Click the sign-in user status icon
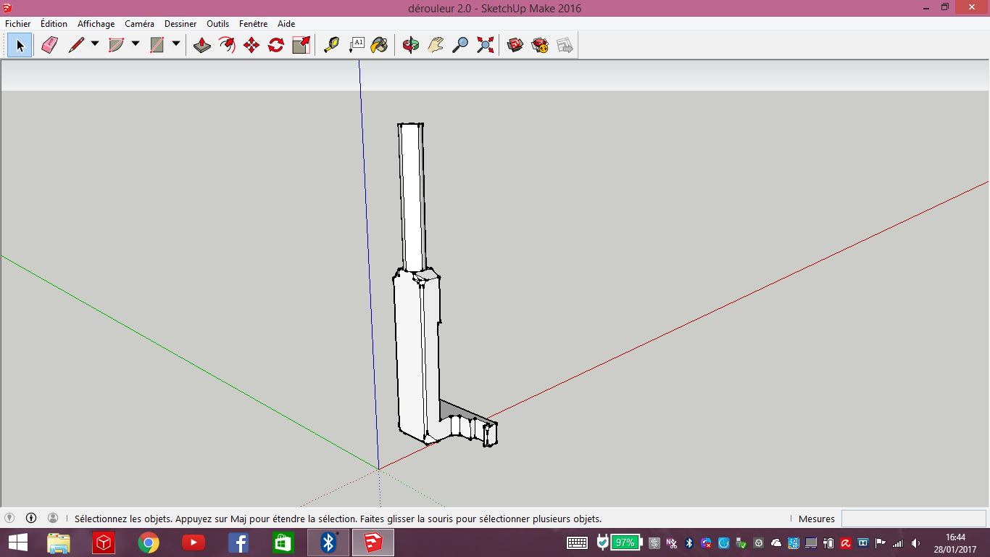This screenshot has height=557, width=990. pos(53,518)
